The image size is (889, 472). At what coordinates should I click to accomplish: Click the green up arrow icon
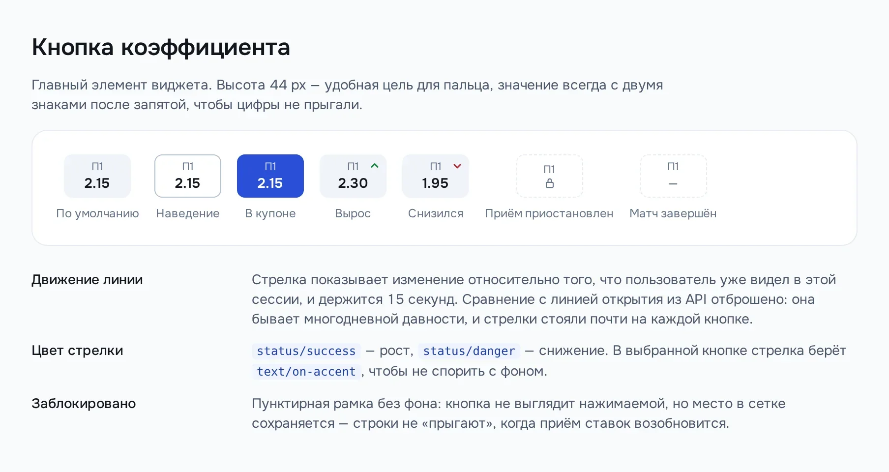click(375, 166)
